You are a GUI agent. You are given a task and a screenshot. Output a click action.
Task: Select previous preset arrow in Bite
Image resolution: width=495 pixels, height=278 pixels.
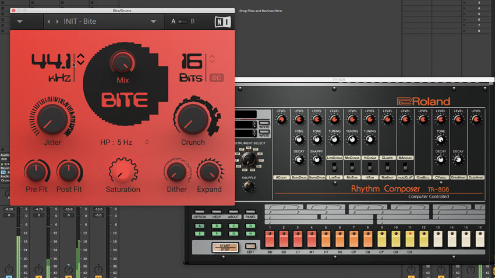point(48,22)
